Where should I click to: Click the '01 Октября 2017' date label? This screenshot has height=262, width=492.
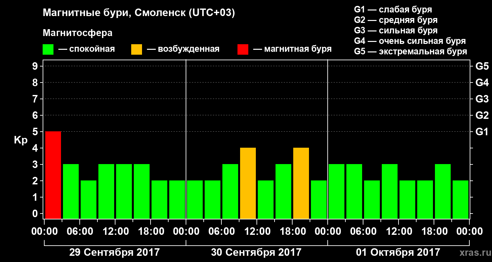coord(398,252)
